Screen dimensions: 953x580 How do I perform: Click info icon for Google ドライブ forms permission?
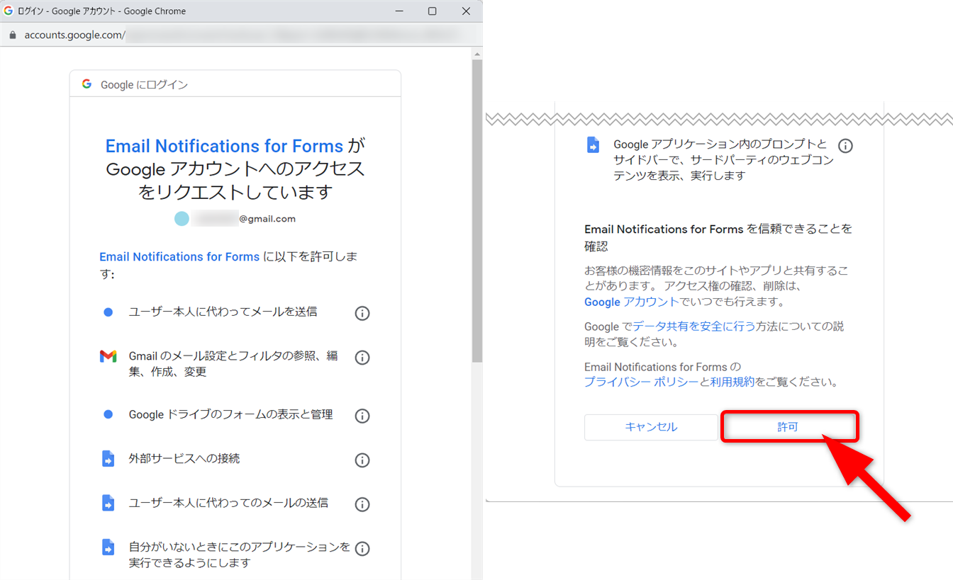point(362,416)
